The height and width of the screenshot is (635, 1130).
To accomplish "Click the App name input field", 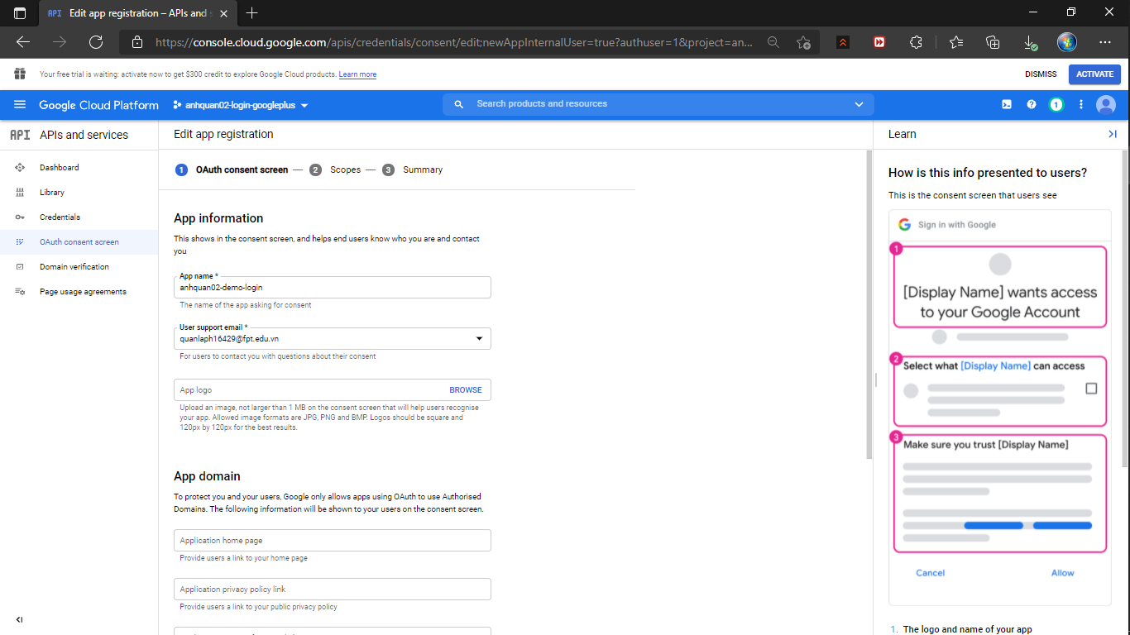I will (333, 287).
